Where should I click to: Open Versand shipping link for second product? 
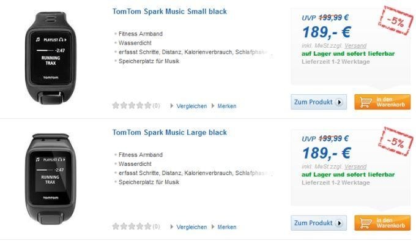point(355,166)
